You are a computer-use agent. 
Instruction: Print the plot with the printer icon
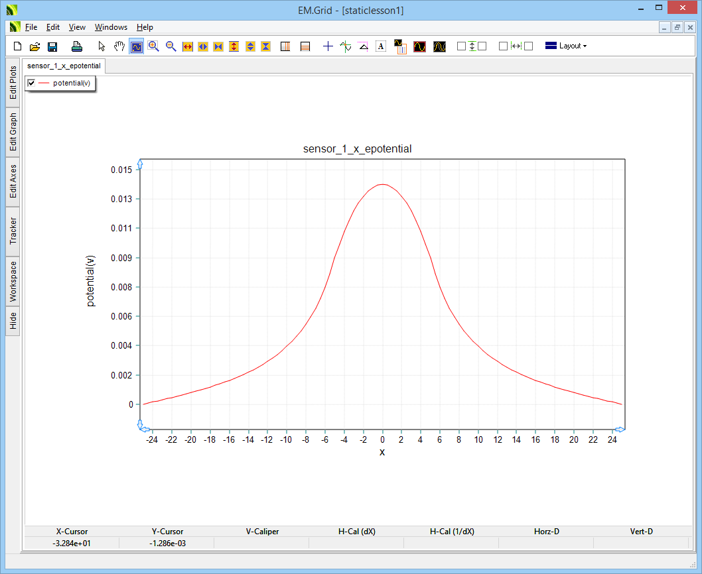(77, 46)
